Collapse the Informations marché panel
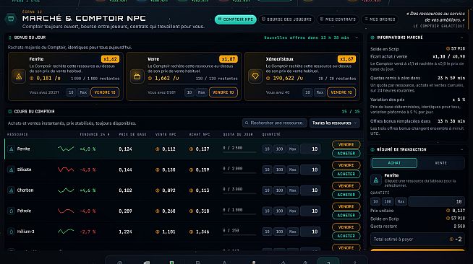This screenshot has width=473, height=264. pyautogui.click(x=462, y=38)
